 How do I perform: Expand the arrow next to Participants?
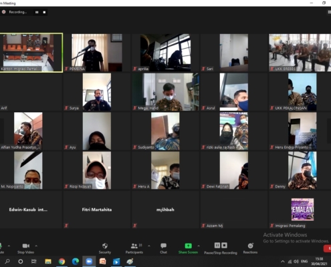tap(149, 246)
